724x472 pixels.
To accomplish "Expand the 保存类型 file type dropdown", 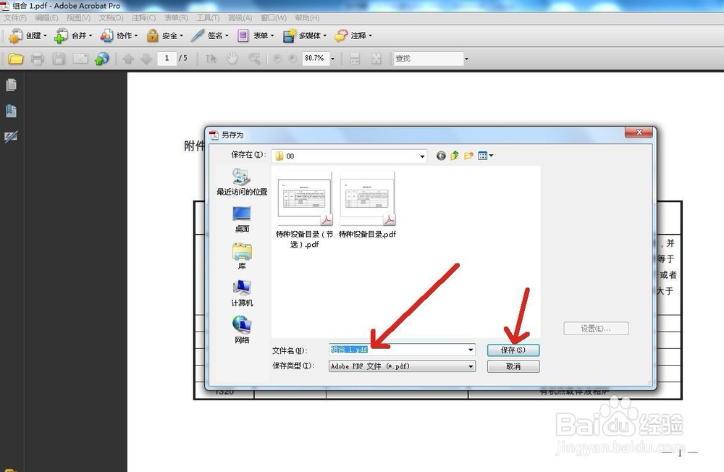I will [x=471, y=366].
